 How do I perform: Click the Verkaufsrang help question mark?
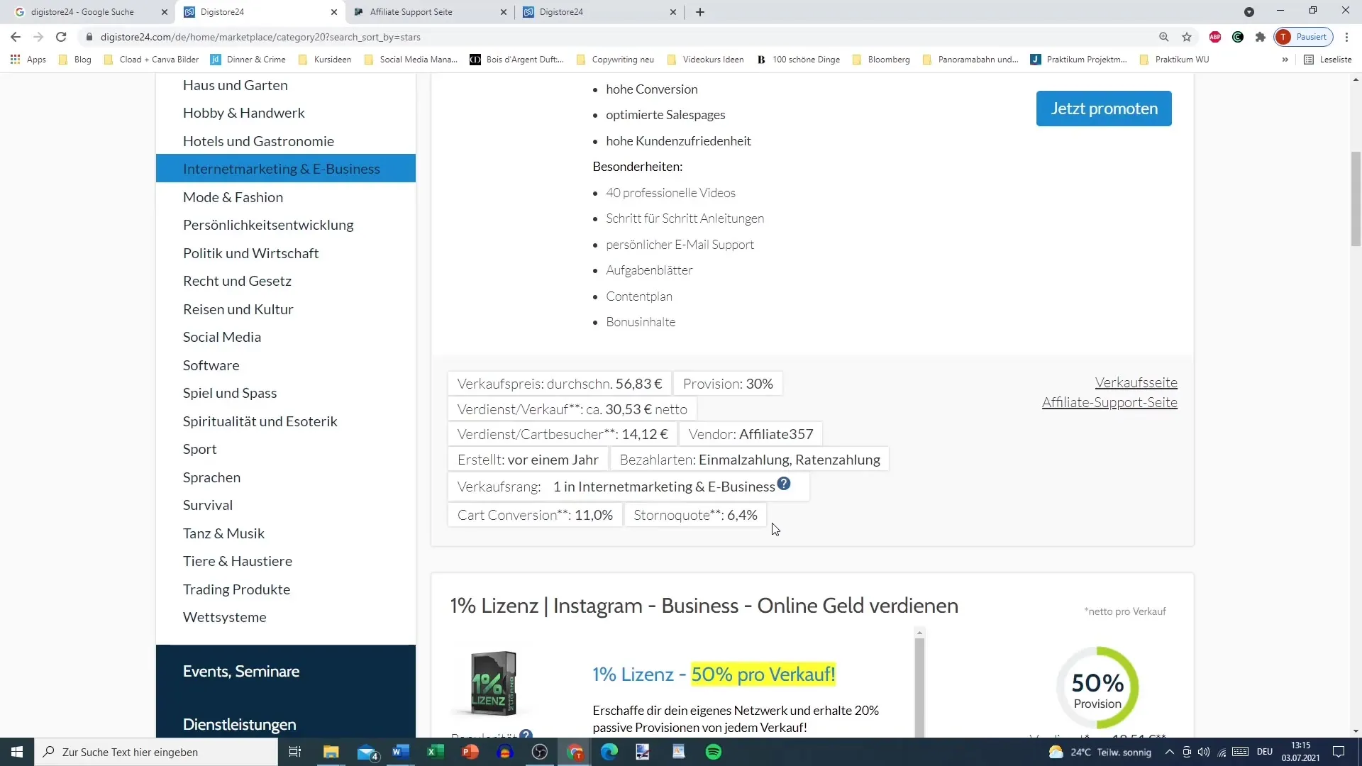click(784, 484)
